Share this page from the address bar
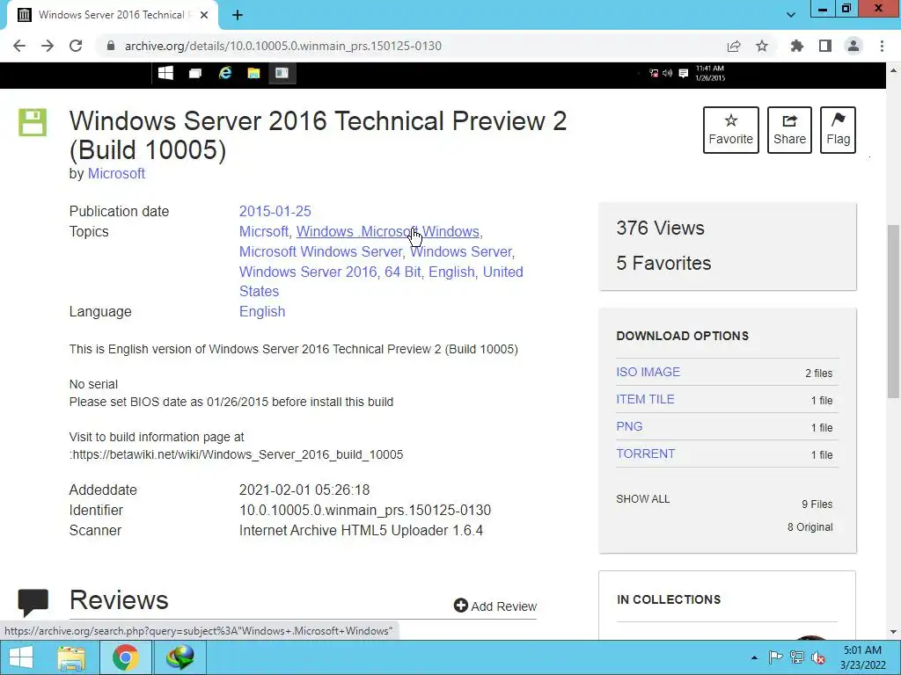901x675 pixels. point(733,46)
